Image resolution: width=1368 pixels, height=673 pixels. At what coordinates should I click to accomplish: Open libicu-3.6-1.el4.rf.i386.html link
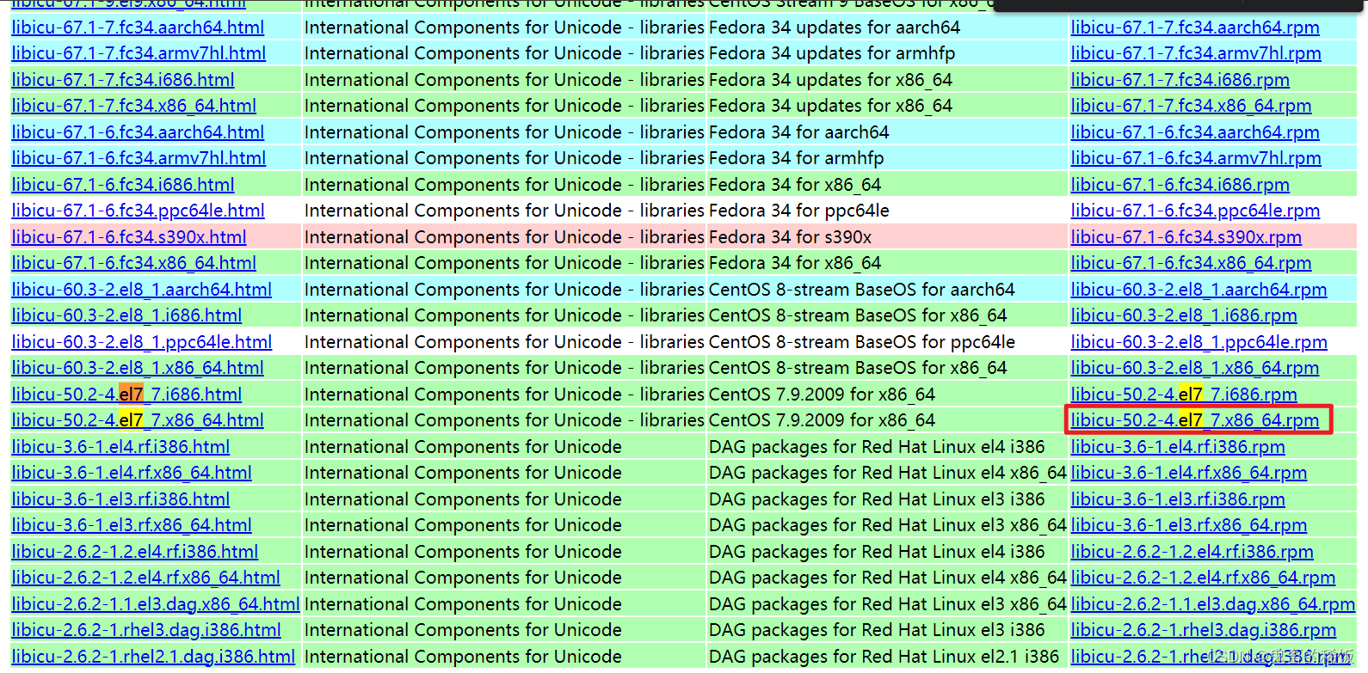pyautogui.click(x=120, y=447)
